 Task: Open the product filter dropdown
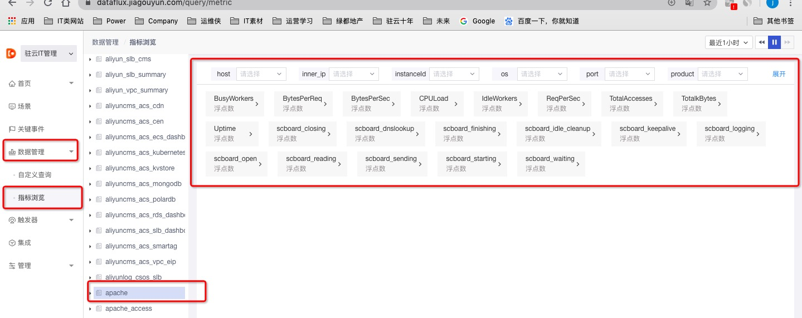723,74
